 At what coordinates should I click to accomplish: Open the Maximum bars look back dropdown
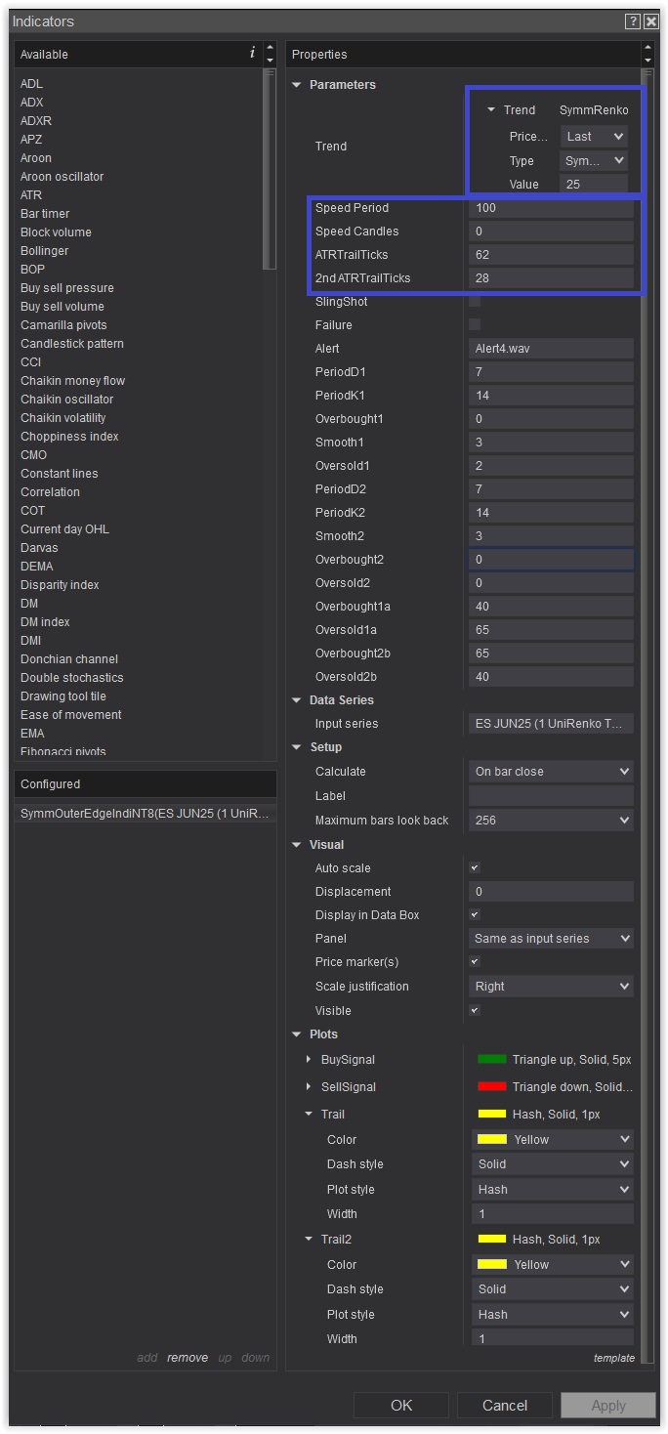pyautogui.click(x=551, y=821)
